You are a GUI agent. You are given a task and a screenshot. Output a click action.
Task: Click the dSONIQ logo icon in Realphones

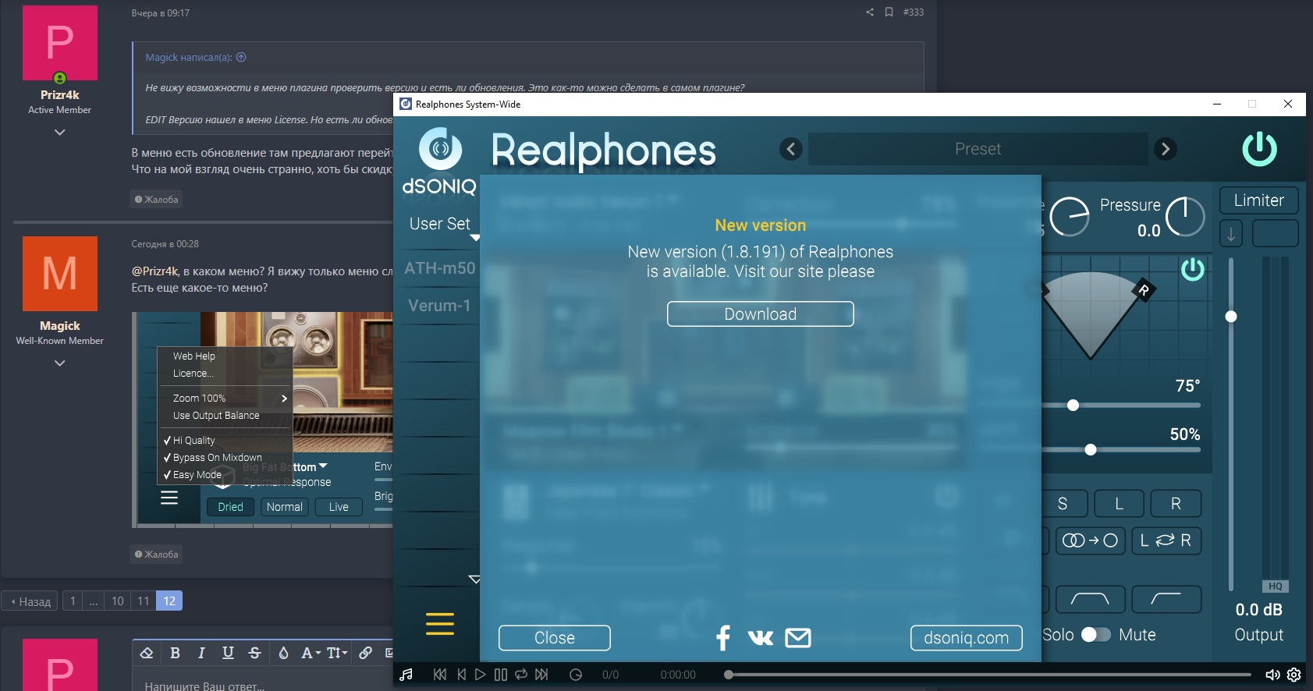point(440,149)
